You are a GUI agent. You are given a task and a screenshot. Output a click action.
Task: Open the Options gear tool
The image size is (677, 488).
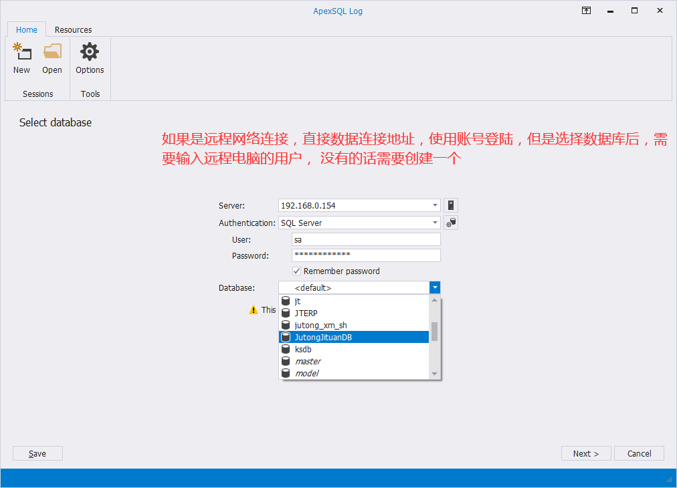90,53
